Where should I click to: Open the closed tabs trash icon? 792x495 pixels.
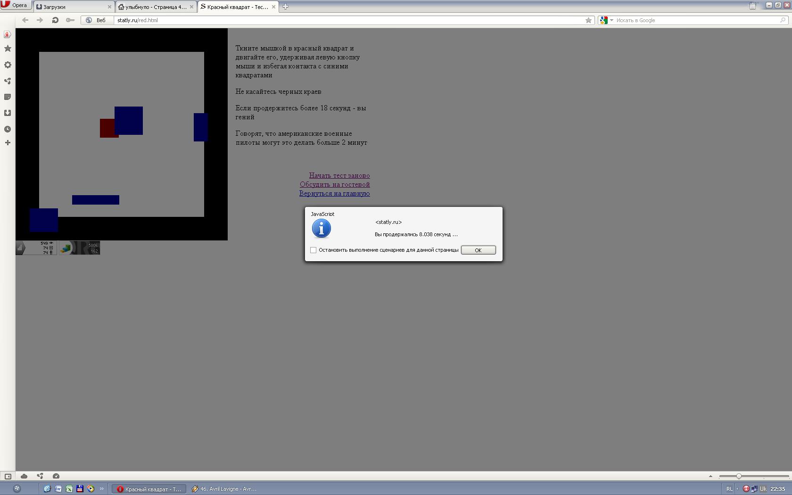tap(752, 6)
